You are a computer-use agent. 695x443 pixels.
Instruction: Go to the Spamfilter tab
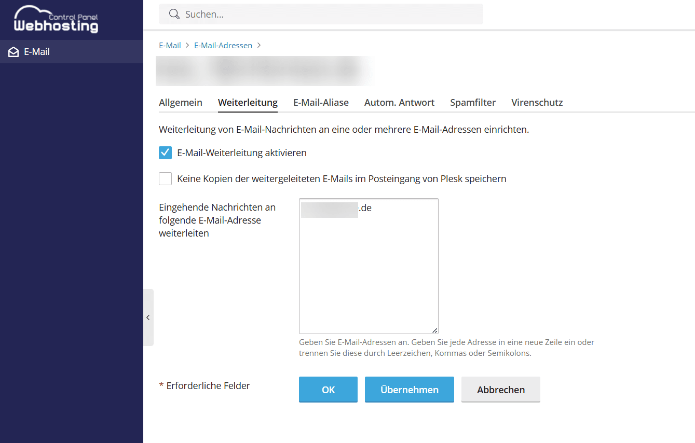tap(473, 103)
